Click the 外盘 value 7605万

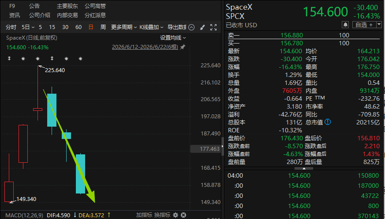tap(292, 91)
